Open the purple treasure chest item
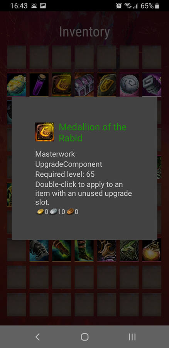The width and height of the screenshot is (169, 348). [84, 85]
